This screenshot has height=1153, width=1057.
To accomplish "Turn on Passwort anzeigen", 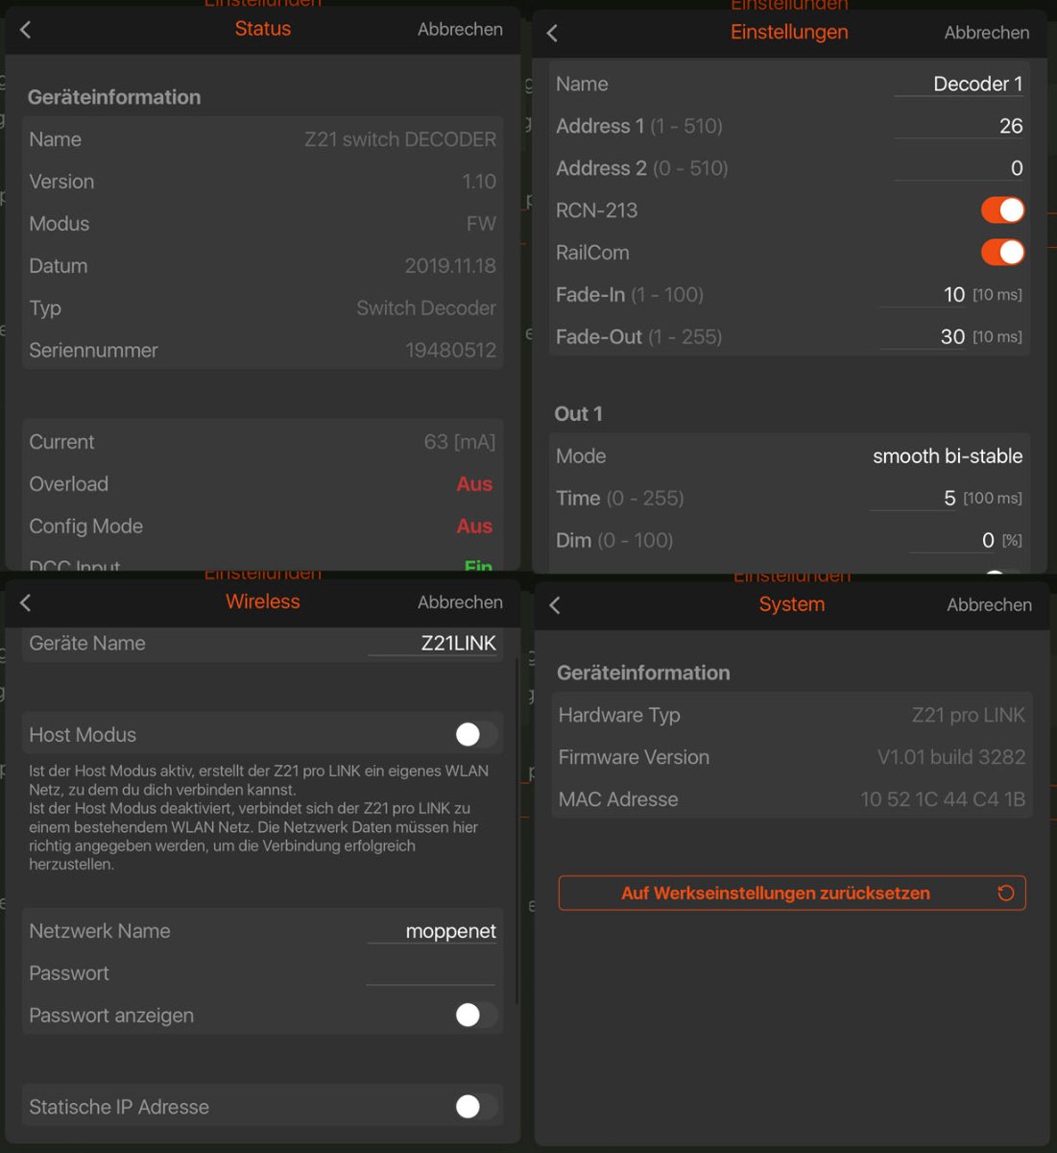I will tap(475, 1016).
